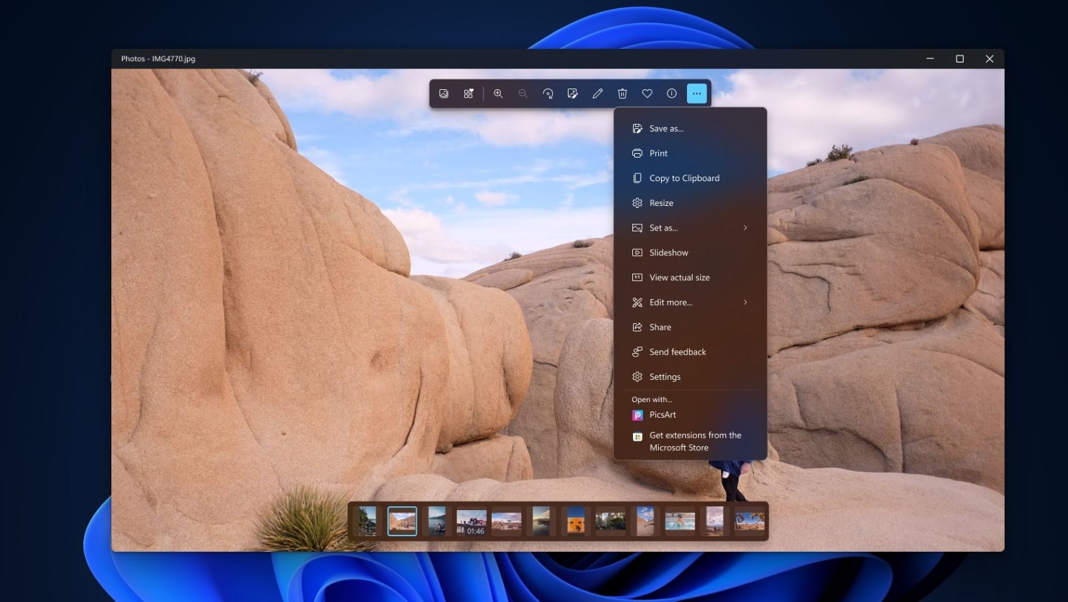1068x602 pixels.
Task: Select Copy to Clipboard menu entry
Action: tap(684, 179)
